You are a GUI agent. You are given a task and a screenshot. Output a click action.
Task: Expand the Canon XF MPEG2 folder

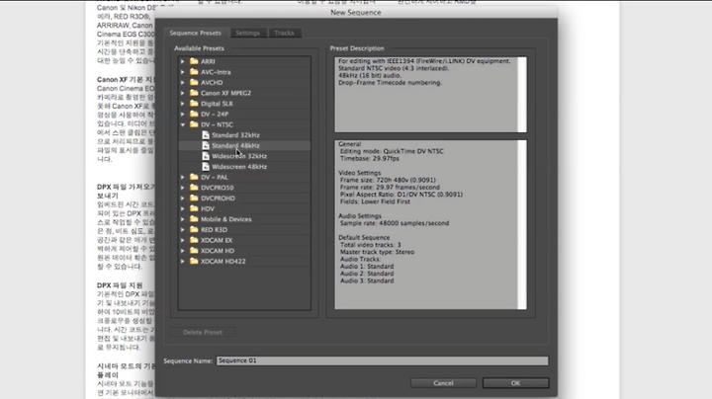183,93
